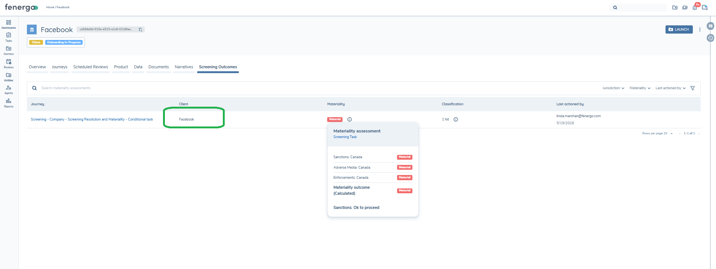Switch to the Journeys tab
Viewport: 716px width, 269px height.
[x=59, y=67]
